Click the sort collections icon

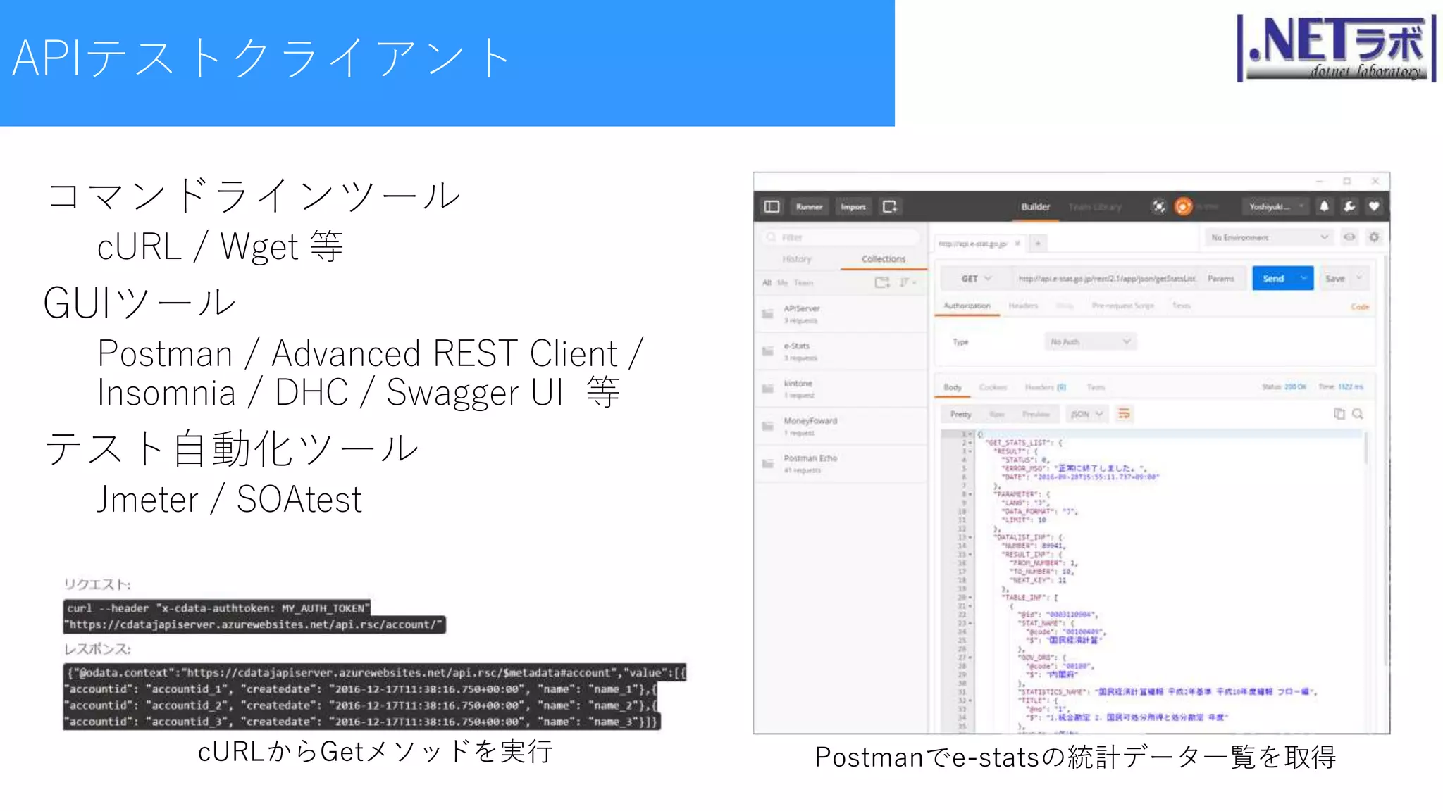coord(907,282)
